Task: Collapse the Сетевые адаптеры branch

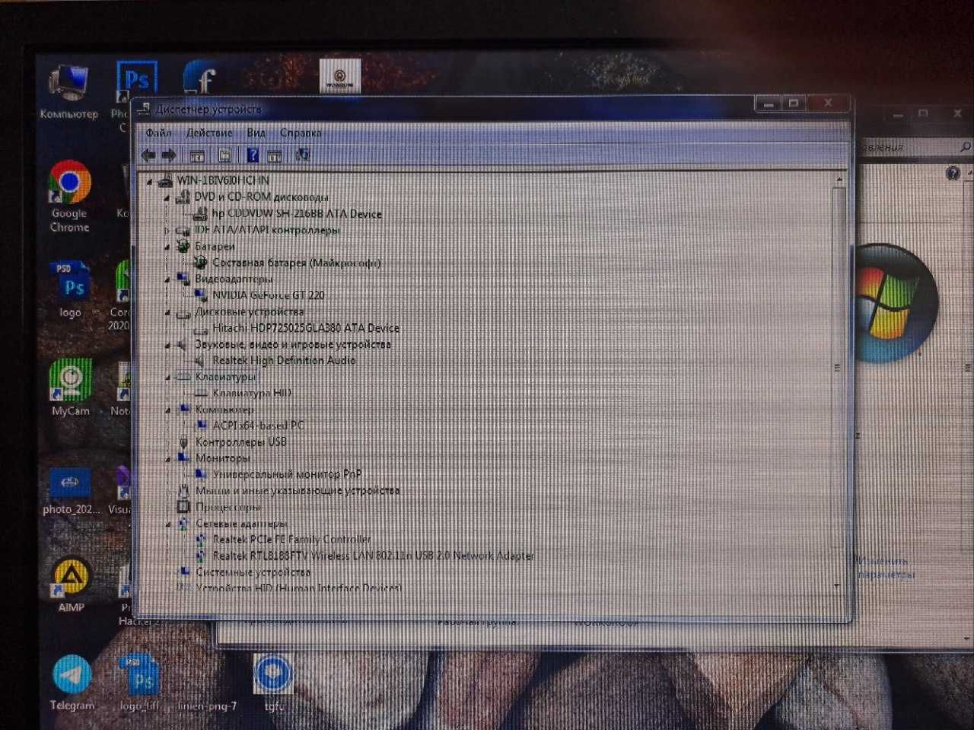Action: (x=167, y=523)
